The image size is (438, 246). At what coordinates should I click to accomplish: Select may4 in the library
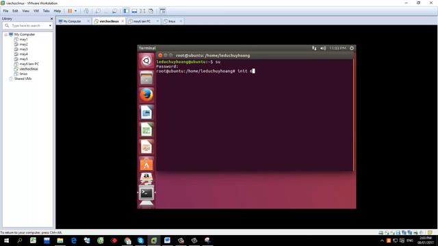click(x=23, y=54)
